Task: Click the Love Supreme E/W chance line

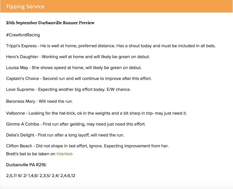Action: click(x=68, y=90)
